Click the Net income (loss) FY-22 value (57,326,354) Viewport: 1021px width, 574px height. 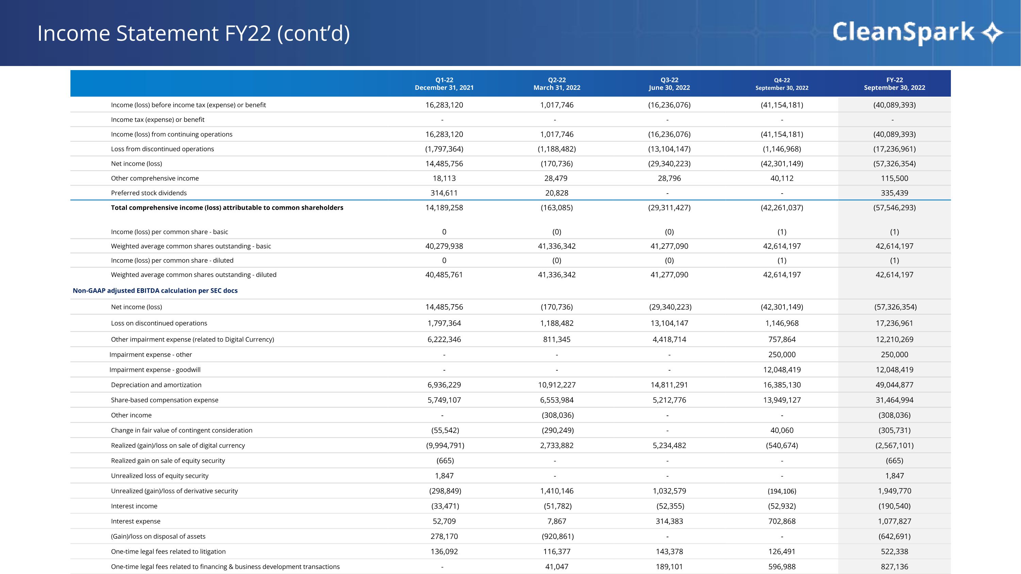(x=894, y=164)
